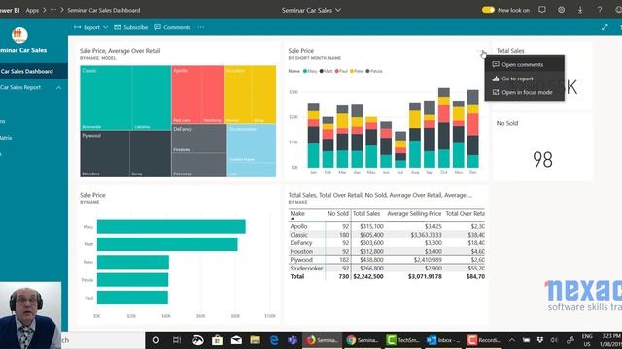
Task: Click the No Sold column header
Action: click(337, 213)
